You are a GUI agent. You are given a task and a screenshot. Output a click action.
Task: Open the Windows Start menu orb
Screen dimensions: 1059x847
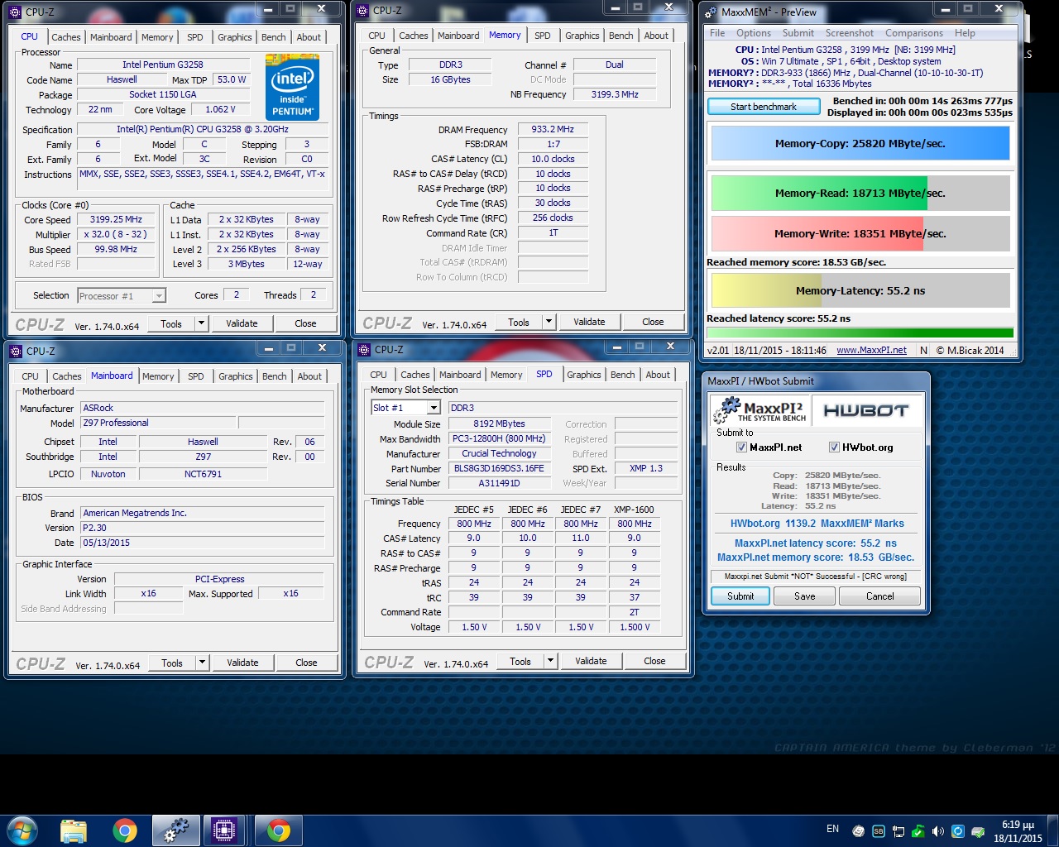pyautogui.click(x=22, y=830)
